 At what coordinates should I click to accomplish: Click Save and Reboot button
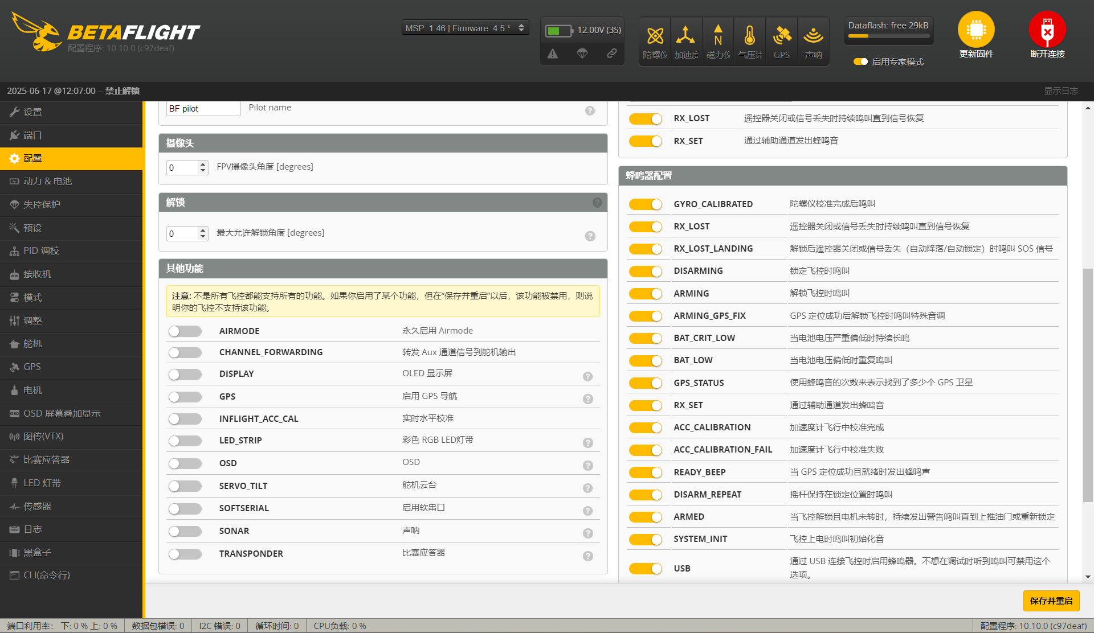[1051, 601]
